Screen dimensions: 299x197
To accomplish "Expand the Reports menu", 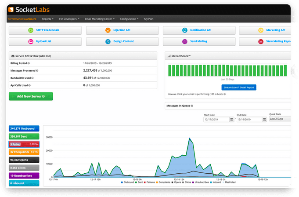I will (x=48, y=19).
